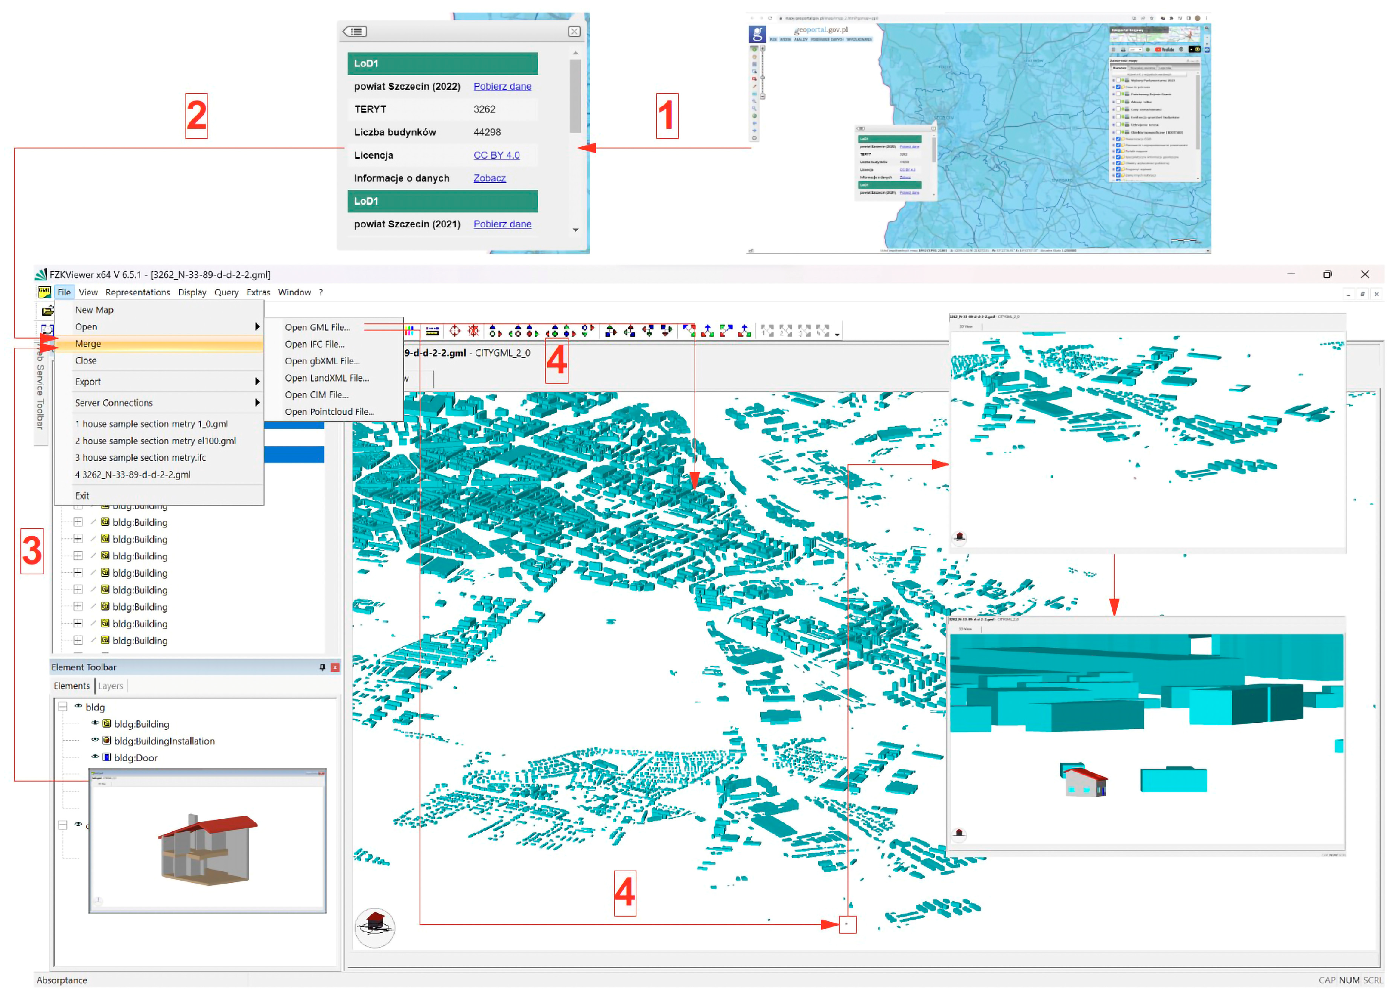Click the list icon in LoD1 popup

pyautogui.click(x=355, y=31)
